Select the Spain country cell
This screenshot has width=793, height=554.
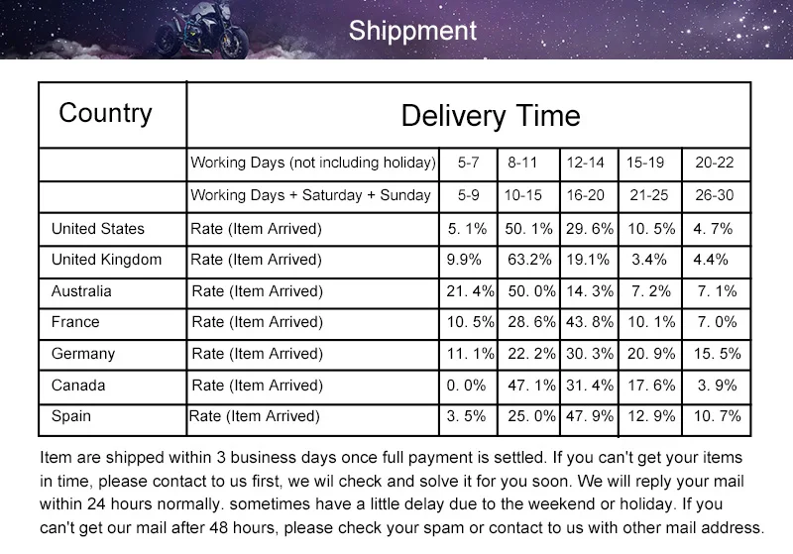coord(112,419)
